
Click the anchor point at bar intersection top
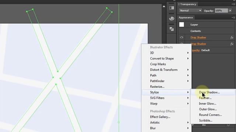click(58, 71)
